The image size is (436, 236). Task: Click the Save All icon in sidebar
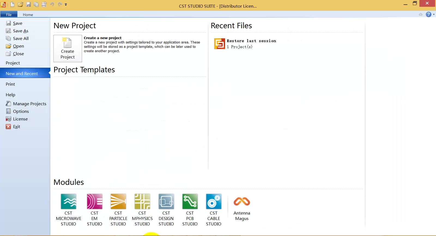pyautogui.click(x=8, y=39)
